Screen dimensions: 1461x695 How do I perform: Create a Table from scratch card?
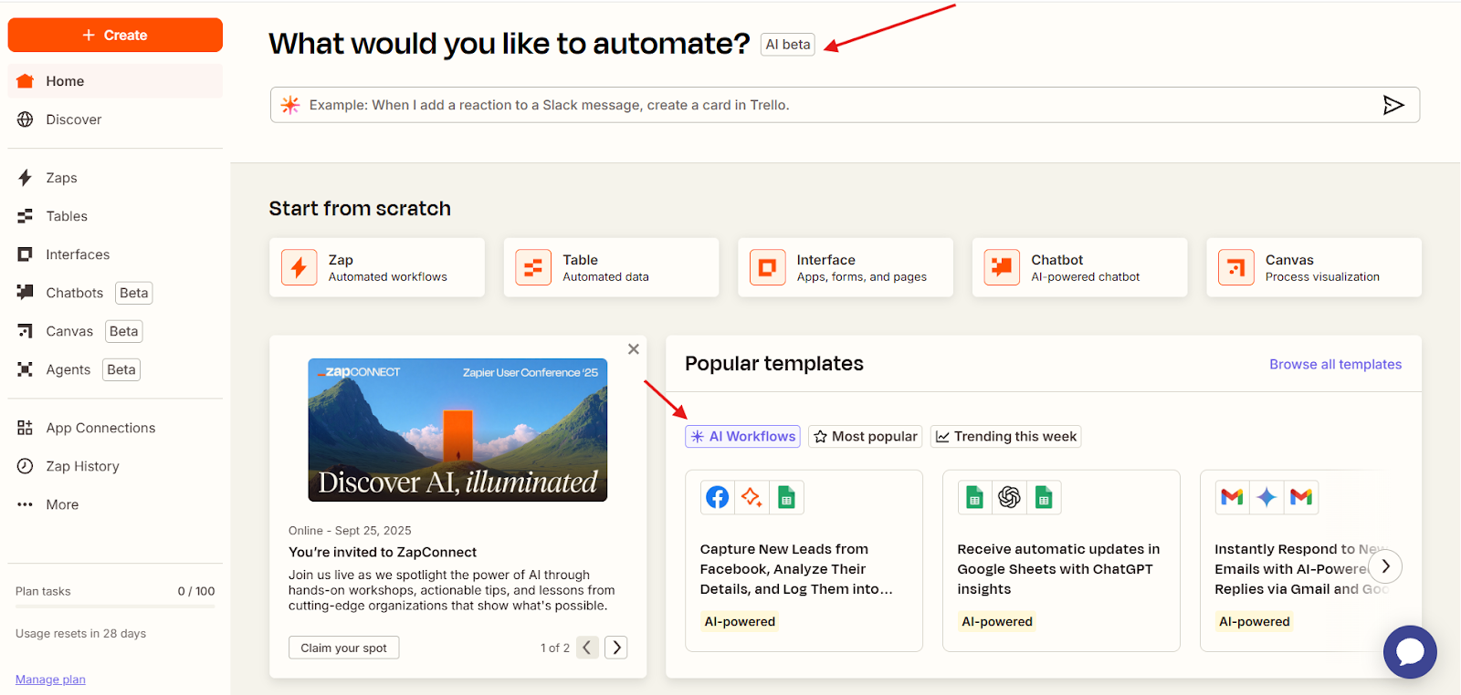611,267
